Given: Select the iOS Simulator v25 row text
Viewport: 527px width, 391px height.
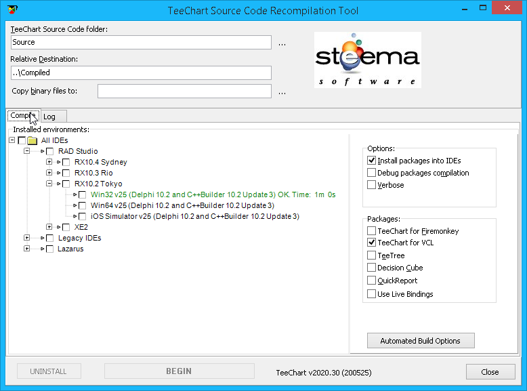Looking at the screenshot, I should click(195, 216).
